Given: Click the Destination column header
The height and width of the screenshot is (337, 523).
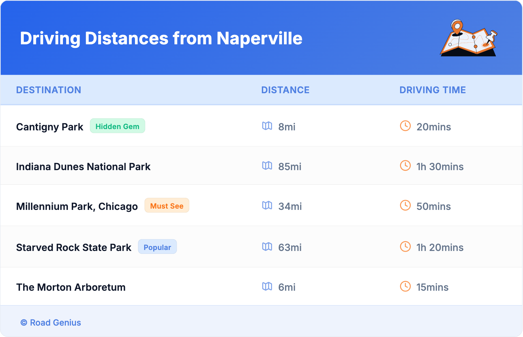Looking at the screenshot, I should click(49, 90).
